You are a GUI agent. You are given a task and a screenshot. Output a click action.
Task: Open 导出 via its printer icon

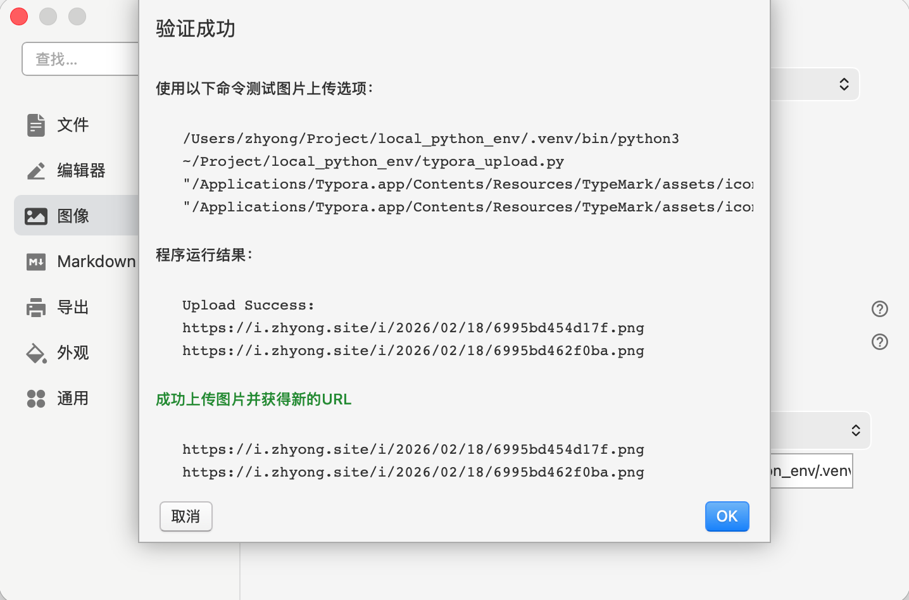click(36, 308)
